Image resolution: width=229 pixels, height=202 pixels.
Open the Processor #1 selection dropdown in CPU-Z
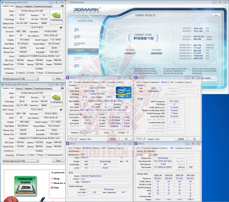[x=89, y=133]
